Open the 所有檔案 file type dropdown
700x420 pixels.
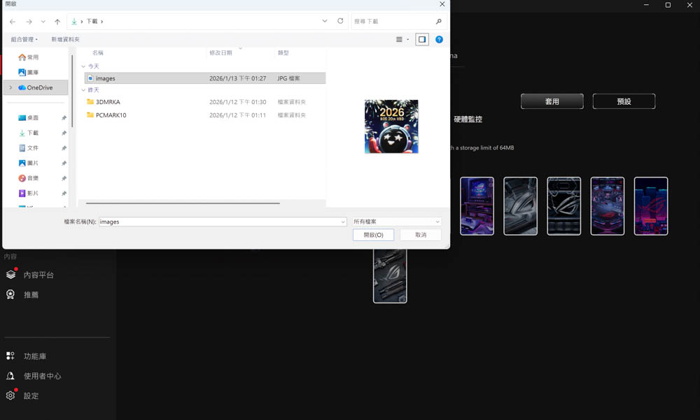[x=397, y=222]
